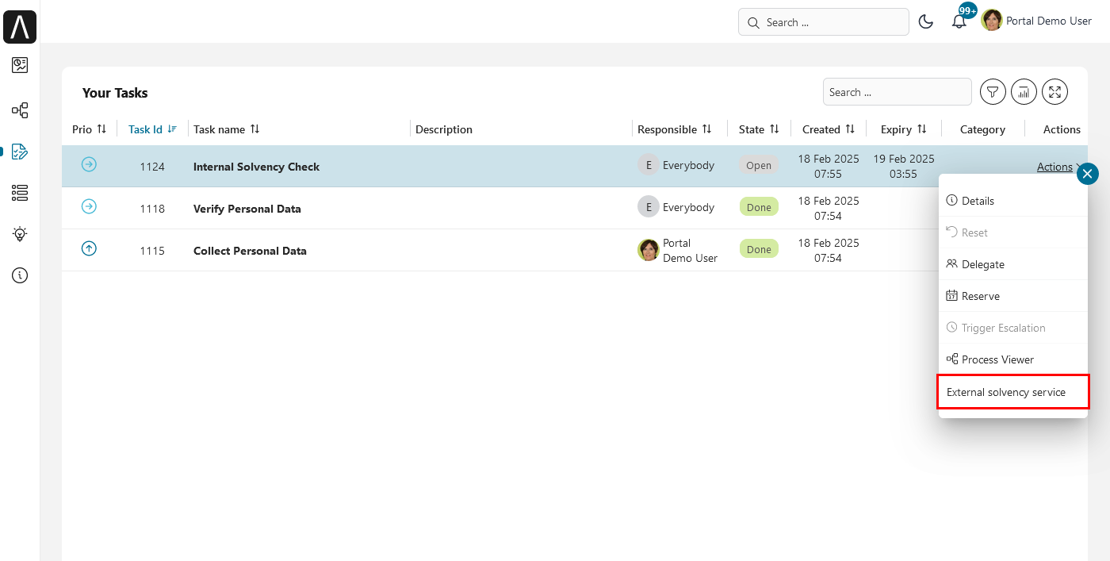
Task: Open the Tasks sidebar icon
Action: pos(20,152)
